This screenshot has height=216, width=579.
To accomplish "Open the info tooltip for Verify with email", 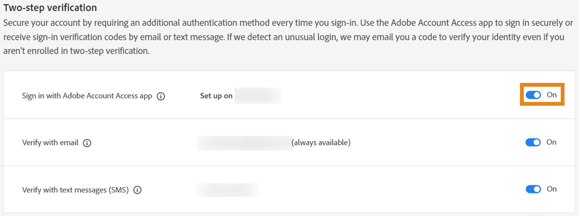I will pos(87,143).
